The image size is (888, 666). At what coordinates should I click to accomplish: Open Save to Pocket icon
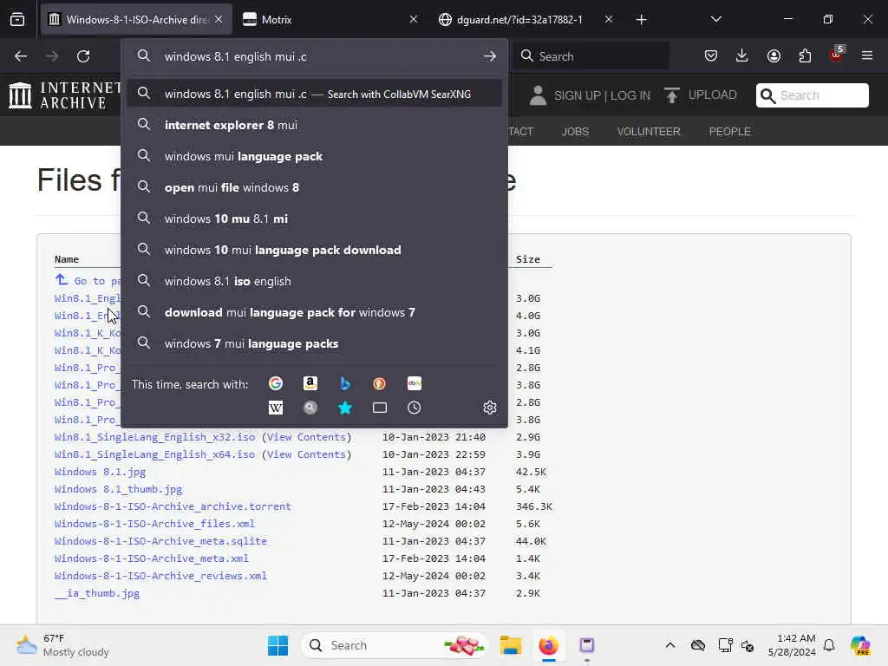tap(711, 55)
